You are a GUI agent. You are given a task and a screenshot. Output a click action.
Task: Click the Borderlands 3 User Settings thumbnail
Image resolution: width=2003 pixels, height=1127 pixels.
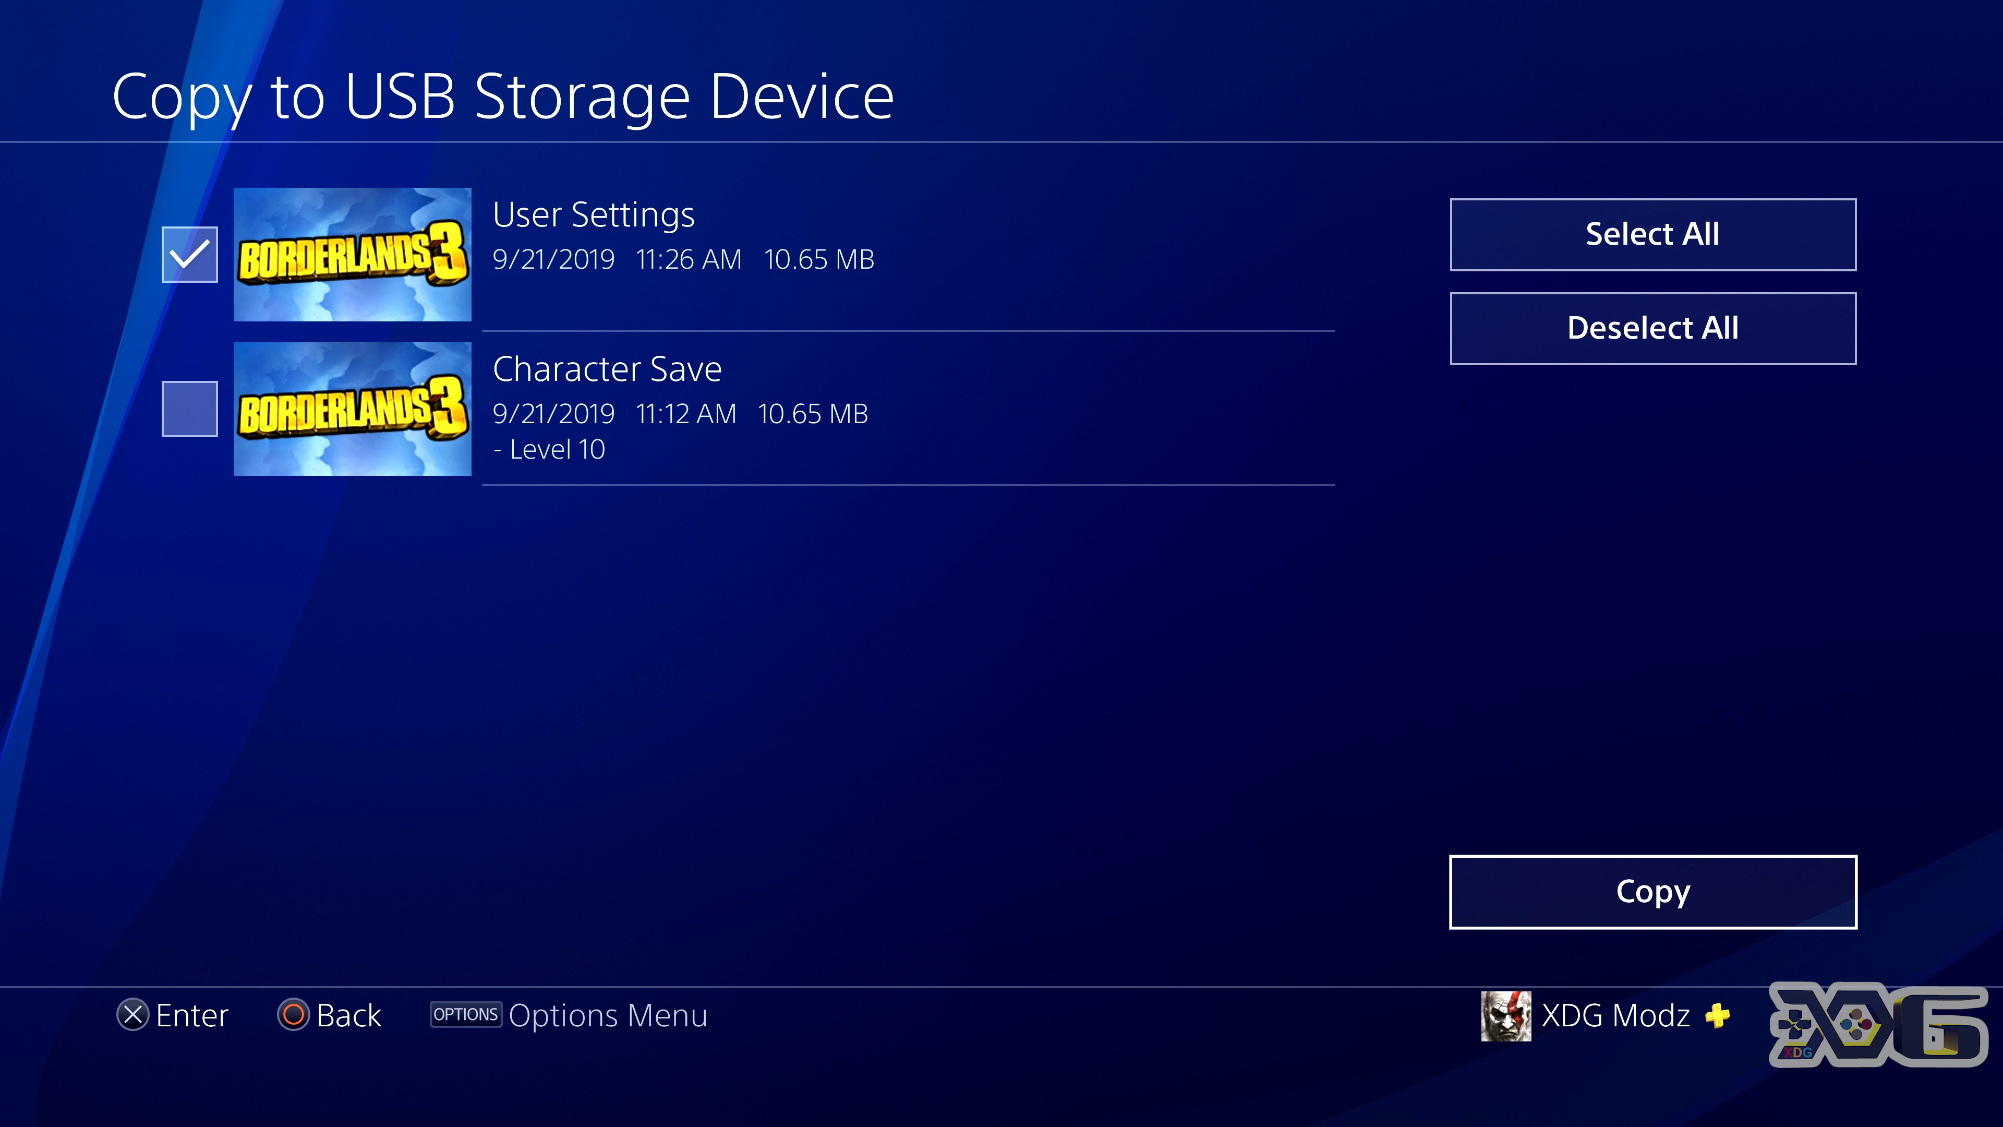click(352, 253)
